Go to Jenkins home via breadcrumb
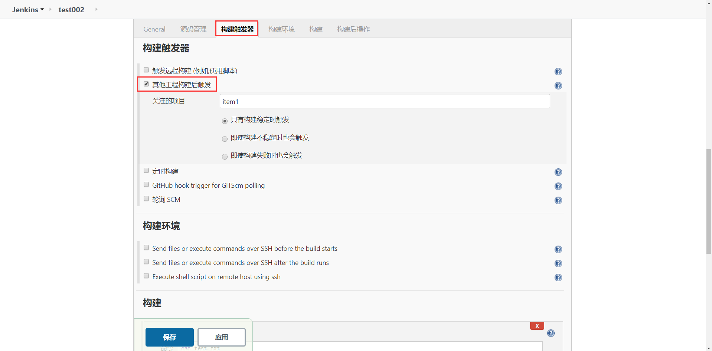This screenshot has width=712, height=351. click(x=25, y=10)
